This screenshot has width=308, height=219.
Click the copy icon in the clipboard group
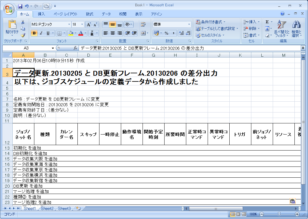coord(23,29)
